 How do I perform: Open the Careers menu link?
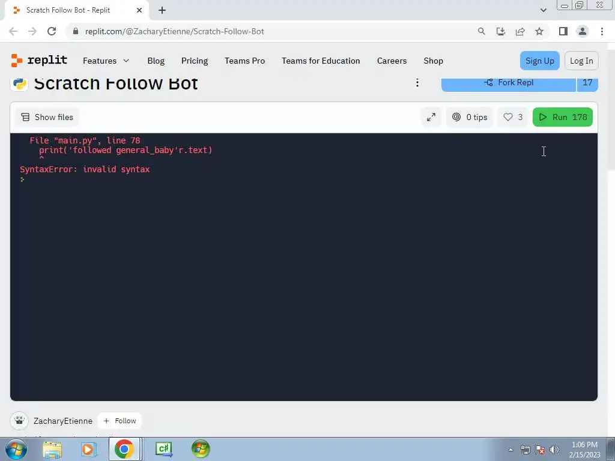392,61
